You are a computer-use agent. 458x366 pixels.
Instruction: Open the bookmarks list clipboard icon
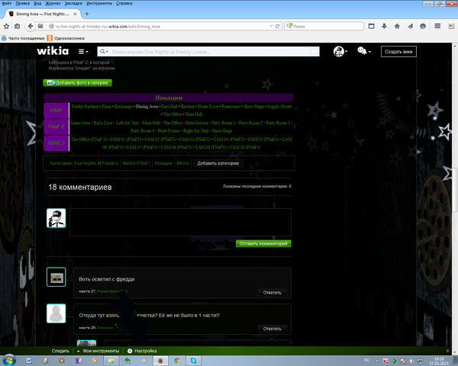point(18,26)
